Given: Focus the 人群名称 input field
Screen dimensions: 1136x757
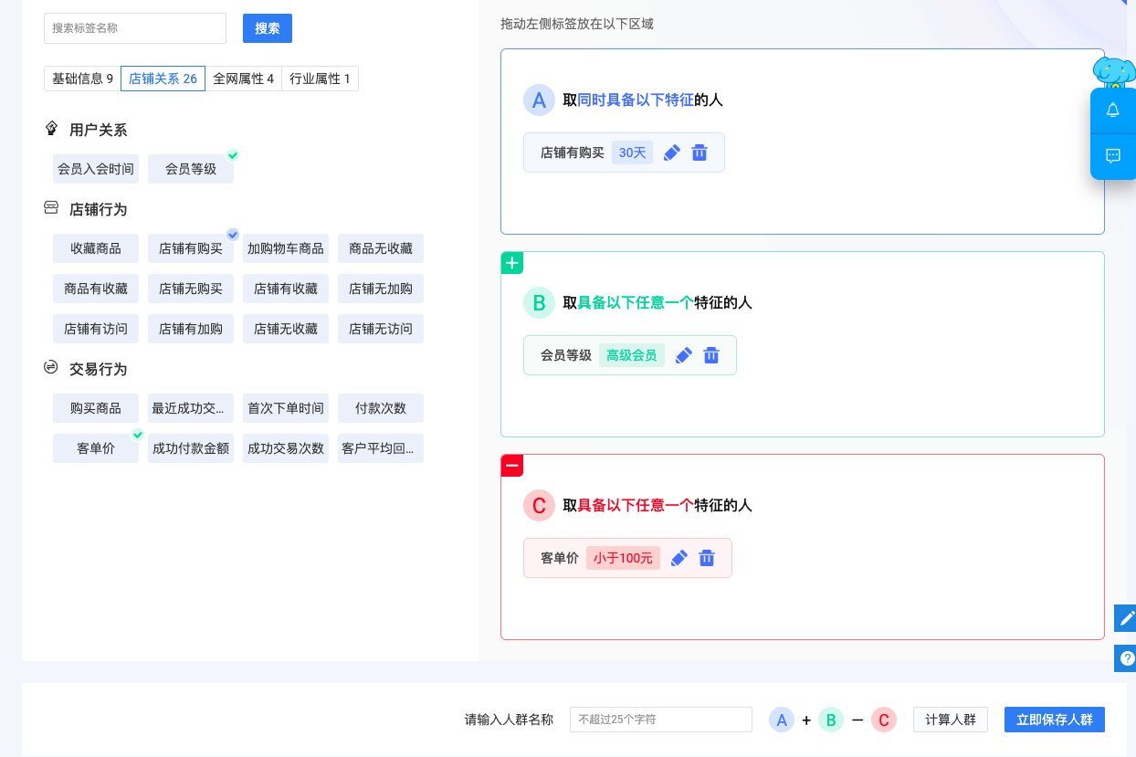Looking at the screenshot, I should coord(660,720).
